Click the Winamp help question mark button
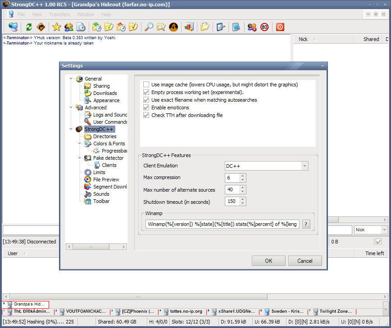Screen dimensions: 391x328 coord(306,224)
